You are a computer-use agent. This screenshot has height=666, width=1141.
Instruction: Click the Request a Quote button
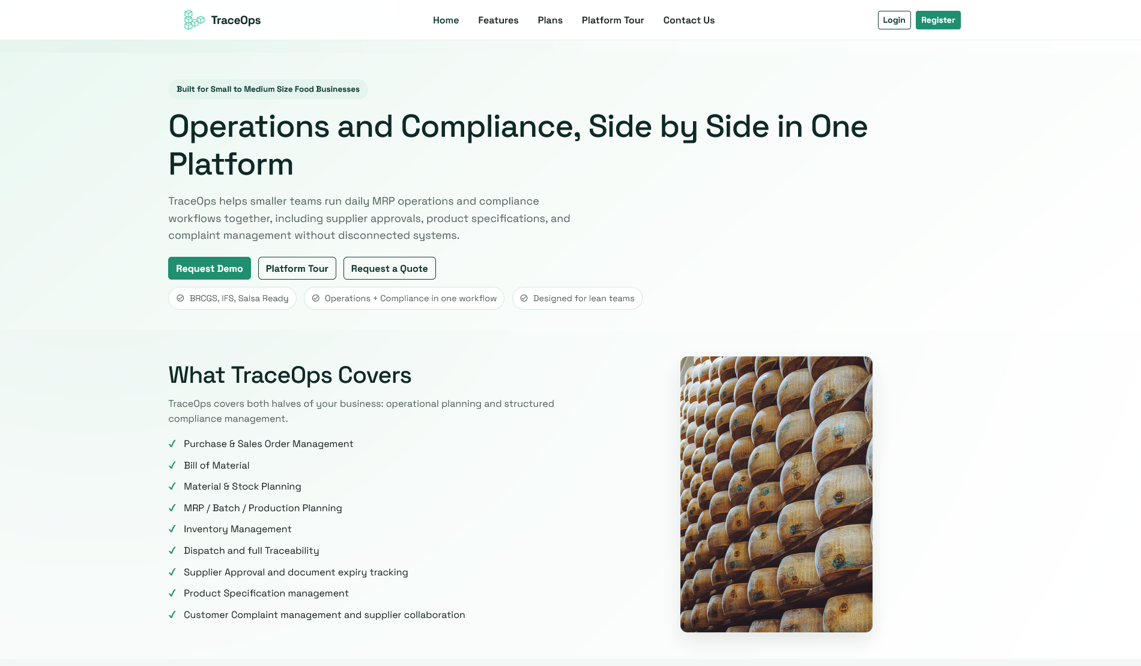389,268
